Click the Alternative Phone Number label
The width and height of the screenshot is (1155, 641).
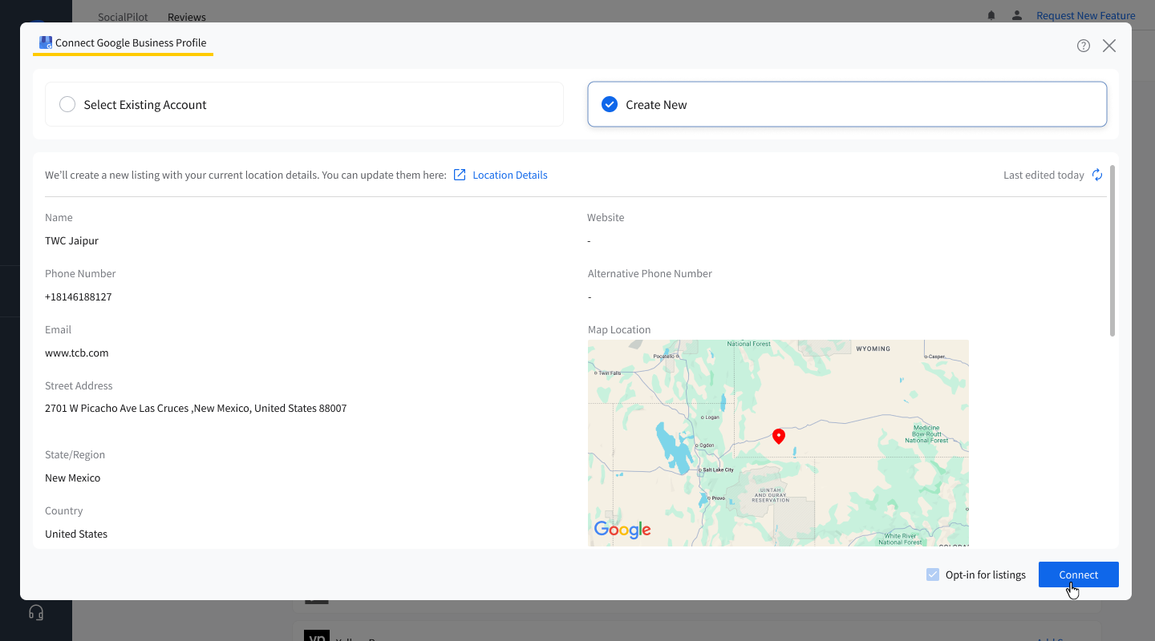pos(650,273)
